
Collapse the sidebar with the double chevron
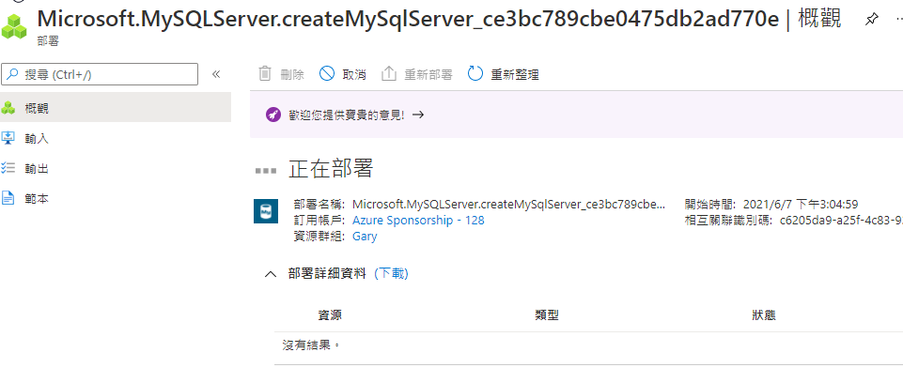pyautogui.click(x=216, y=74)
